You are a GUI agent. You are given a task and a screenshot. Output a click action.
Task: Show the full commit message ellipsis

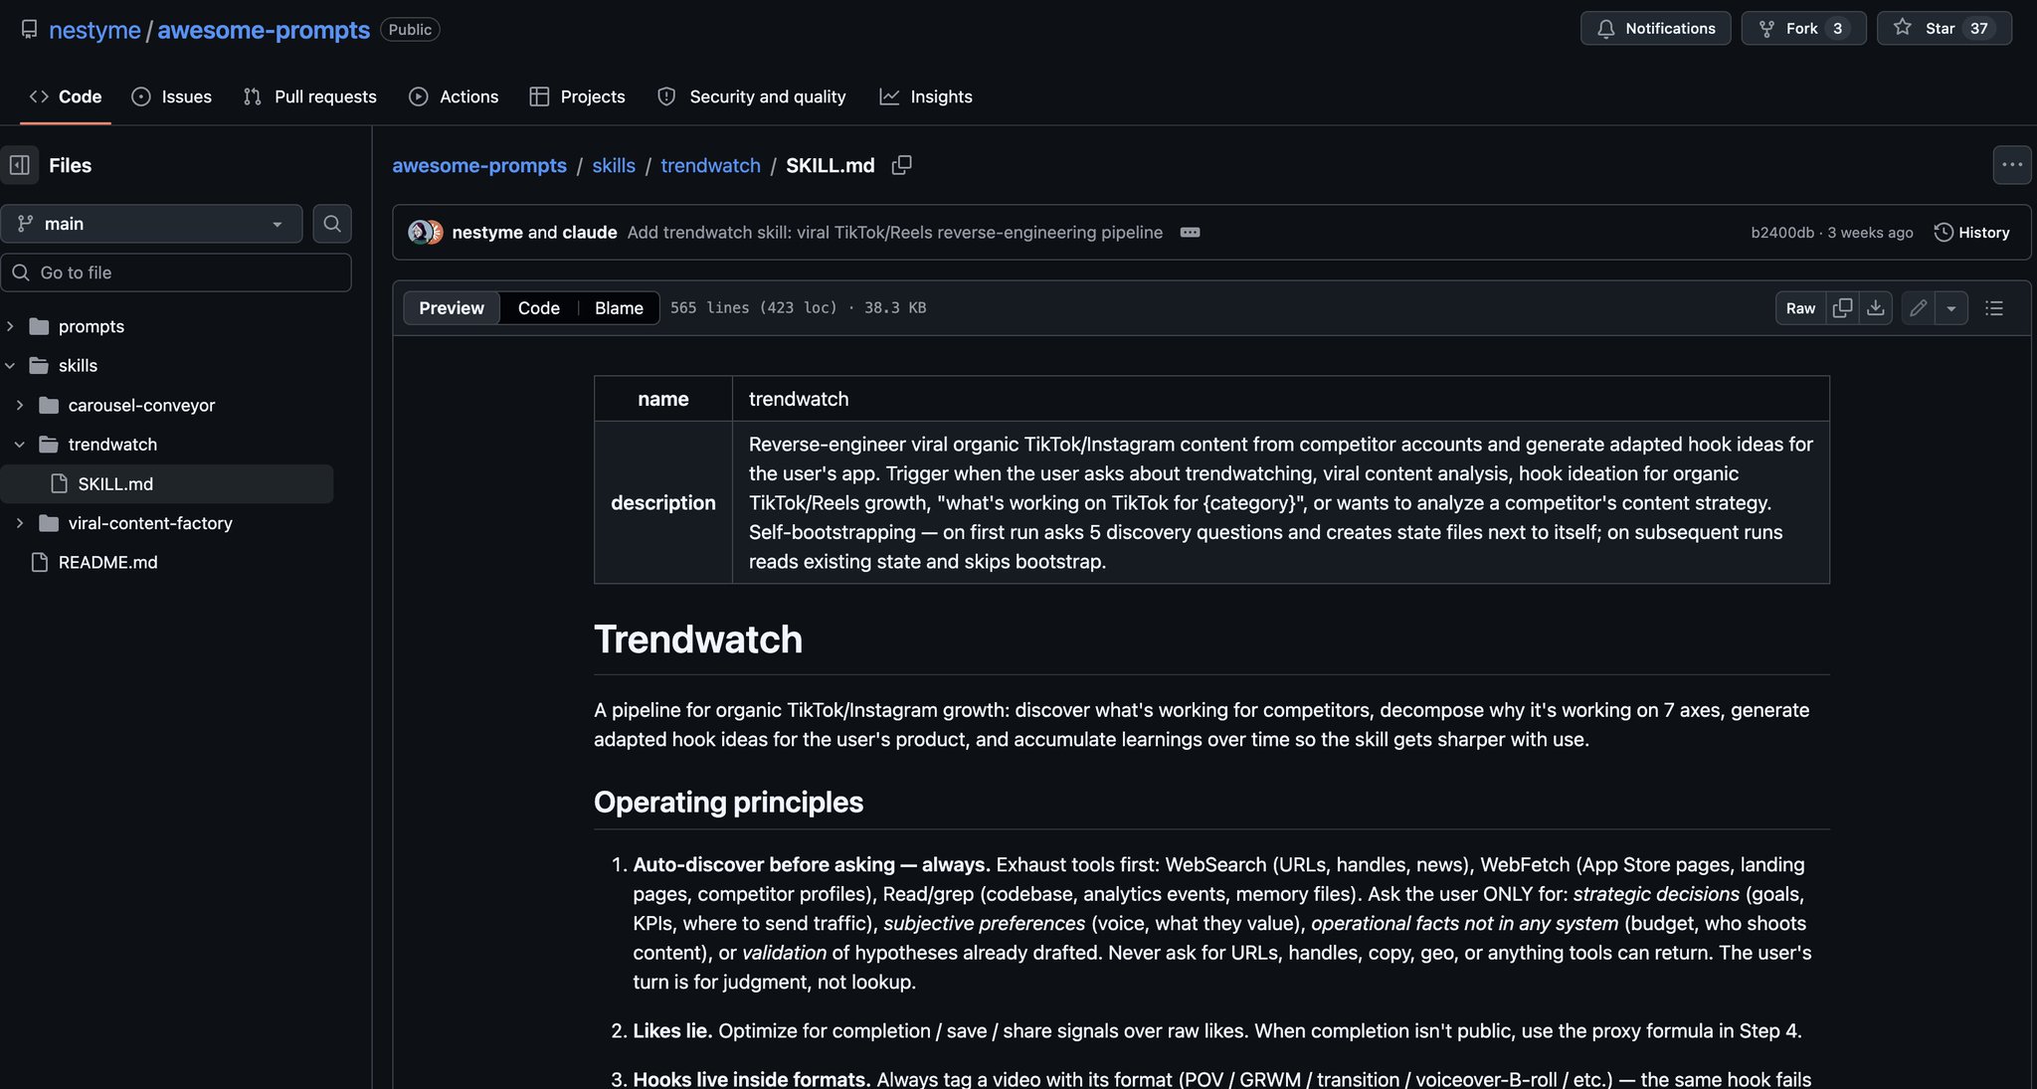coord(1190,233)
